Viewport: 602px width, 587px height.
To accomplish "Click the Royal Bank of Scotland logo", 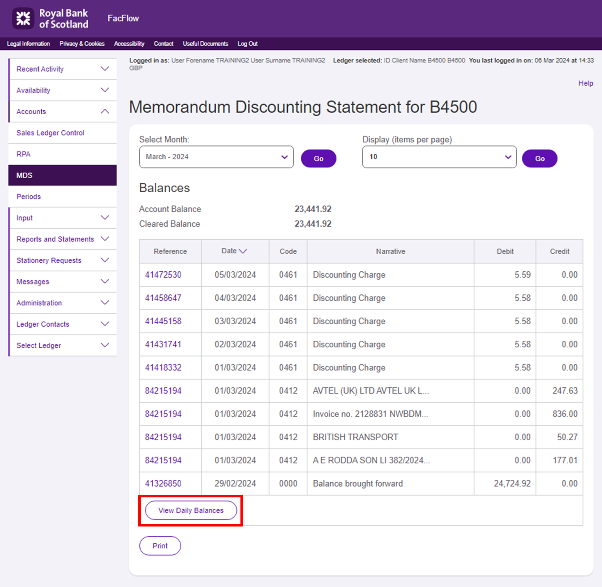I will [50, 19].
